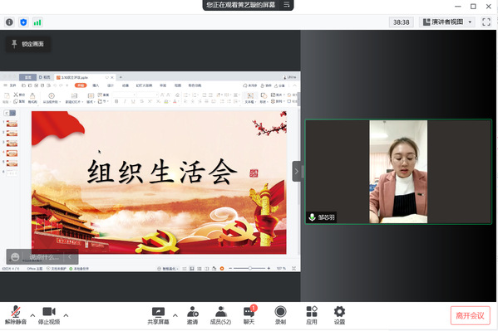
Task: Check the green network signal icon
Action: click(37, 22)
